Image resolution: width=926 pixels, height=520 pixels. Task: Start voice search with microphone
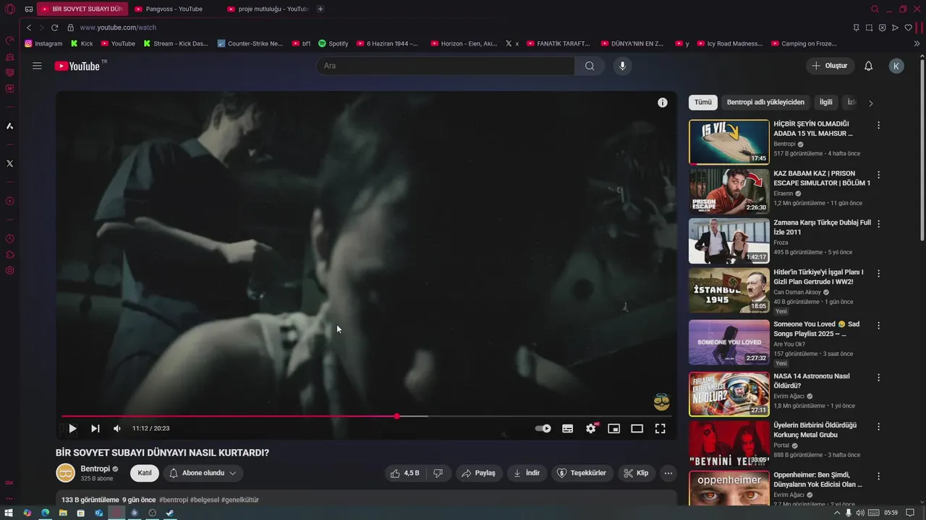point(622,66)
